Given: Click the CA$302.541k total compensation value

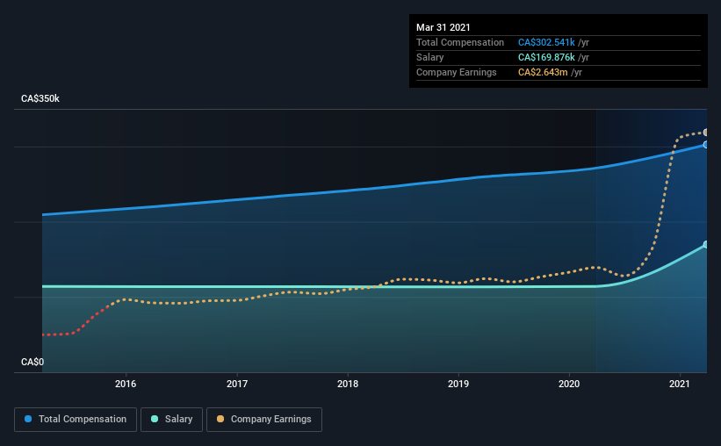Looking at the screenshot, I should click(x=546, y=42).
